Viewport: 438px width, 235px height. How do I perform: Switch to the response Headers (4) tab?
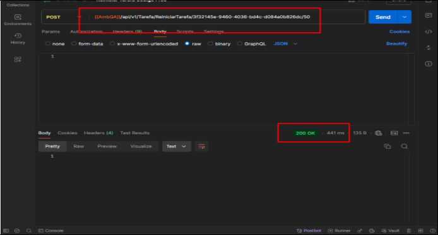pyautogui.click(x=98, y=133)
